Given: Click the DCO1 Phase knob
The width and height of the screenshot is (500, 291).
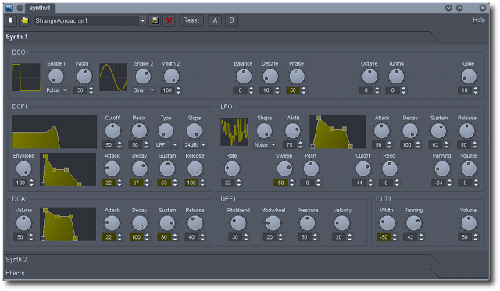Looking at the screenshot, I should (297, 76).
